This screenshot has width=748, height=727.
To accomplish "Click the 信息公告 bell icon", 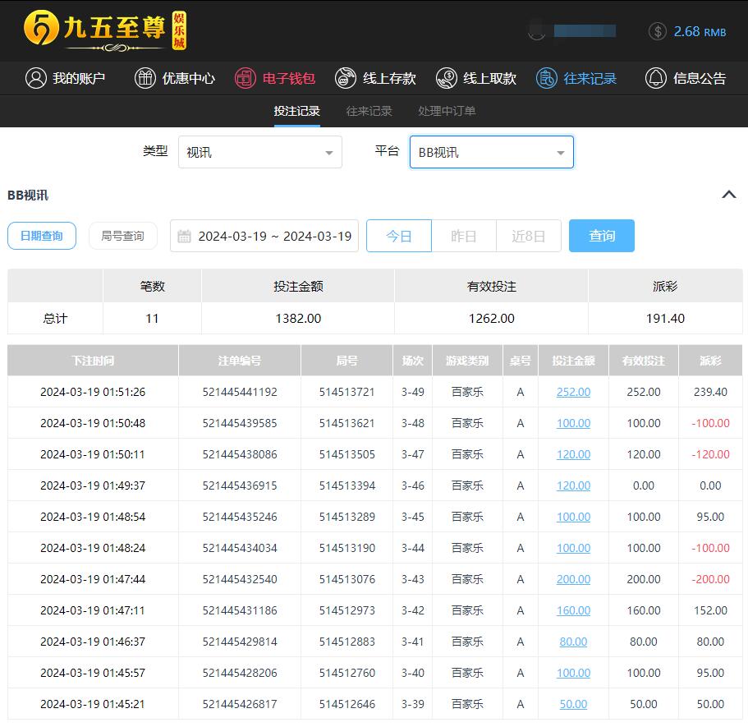I will 655,78.
